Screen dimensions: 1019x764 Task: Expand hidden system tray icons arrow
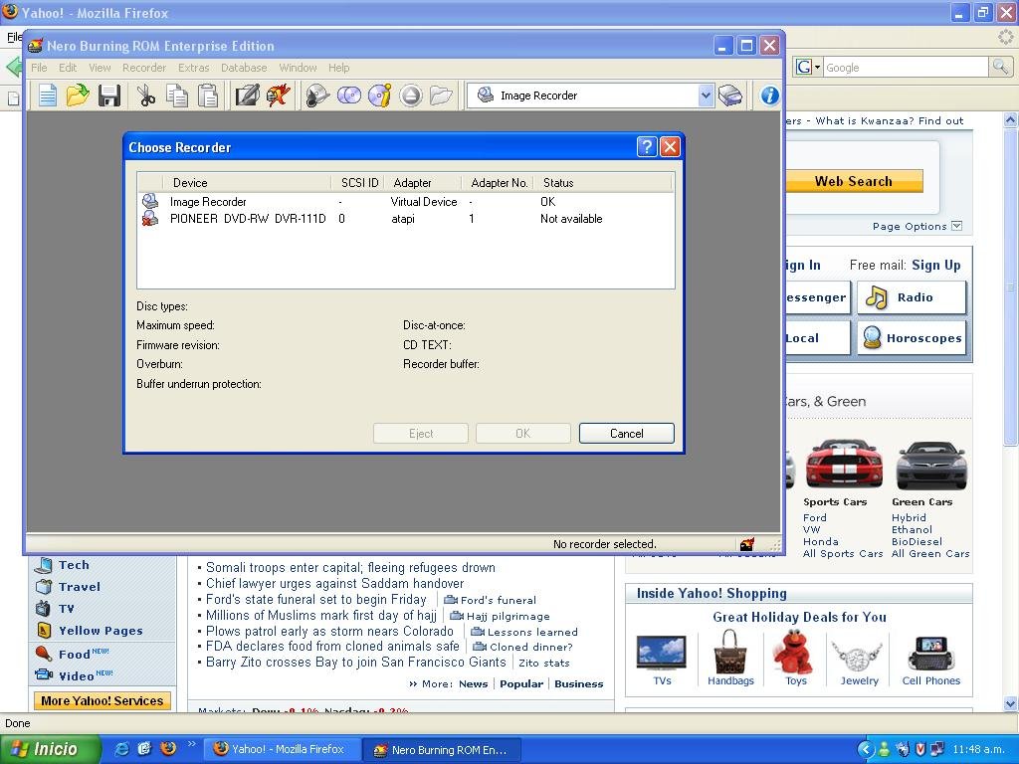[865, 750]
